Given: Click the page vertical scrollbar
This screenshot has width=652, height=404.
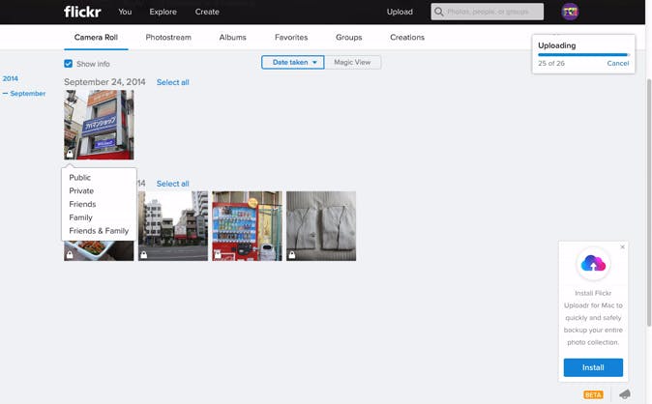Looking at the screenshot, I should [x=649, y=202].
